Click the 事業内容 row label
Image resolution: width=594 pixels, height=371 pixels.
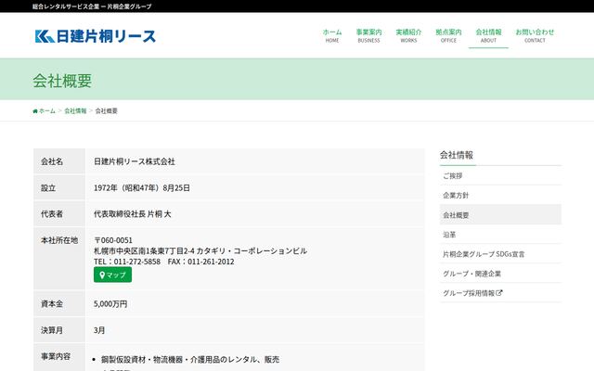(x=56, y=356)
